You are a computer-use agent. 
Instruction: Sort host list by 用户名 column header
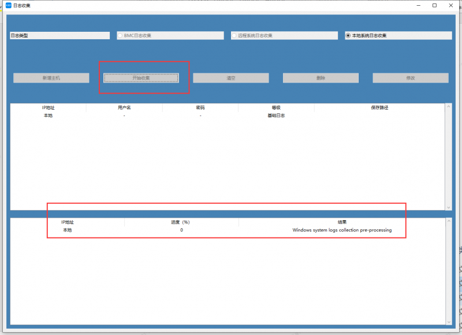coord(124,108)
